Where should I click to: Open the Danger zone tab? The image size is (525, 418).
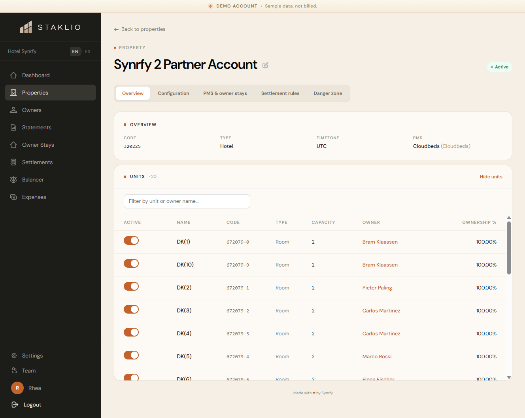pyautogui.click(x=328, y=93)
